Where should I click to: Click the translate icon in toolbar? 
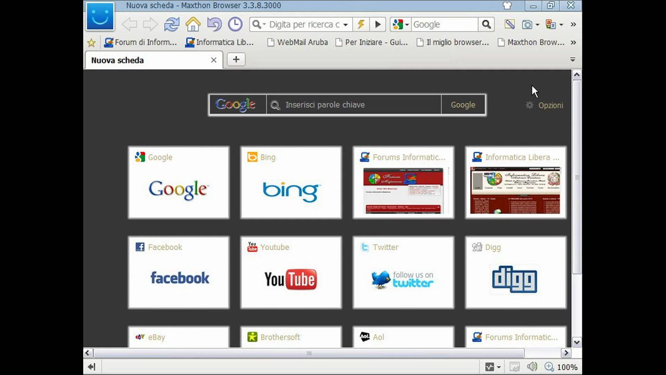(550, 24)
